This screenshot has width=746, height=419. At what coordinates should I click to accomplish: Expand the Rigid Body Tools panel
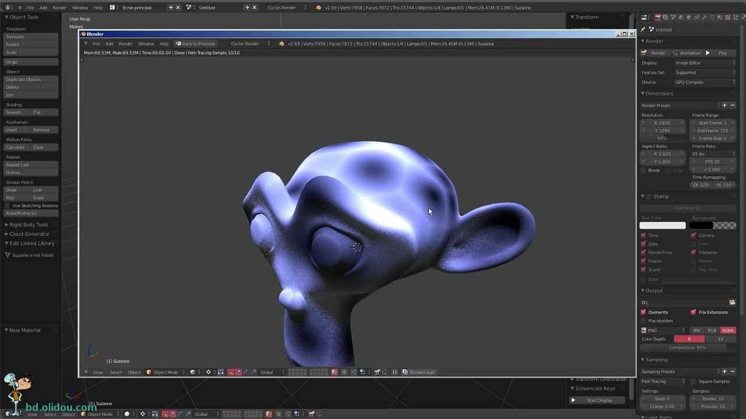point(28,225)
